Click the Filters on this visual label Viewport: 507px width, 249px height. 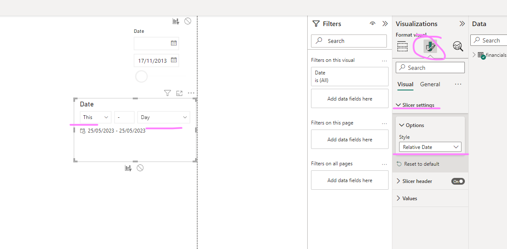click(333, 60)
